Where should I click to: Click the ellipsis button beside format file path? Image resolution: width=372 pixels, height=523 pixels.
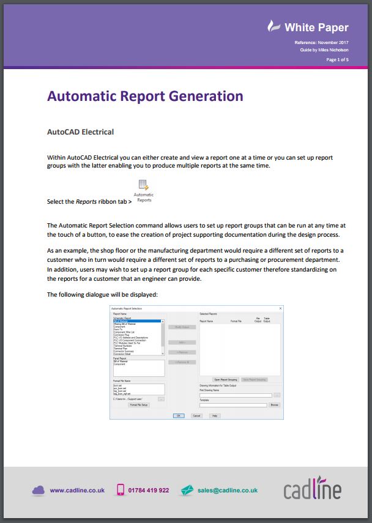click(x=161, y=399)
